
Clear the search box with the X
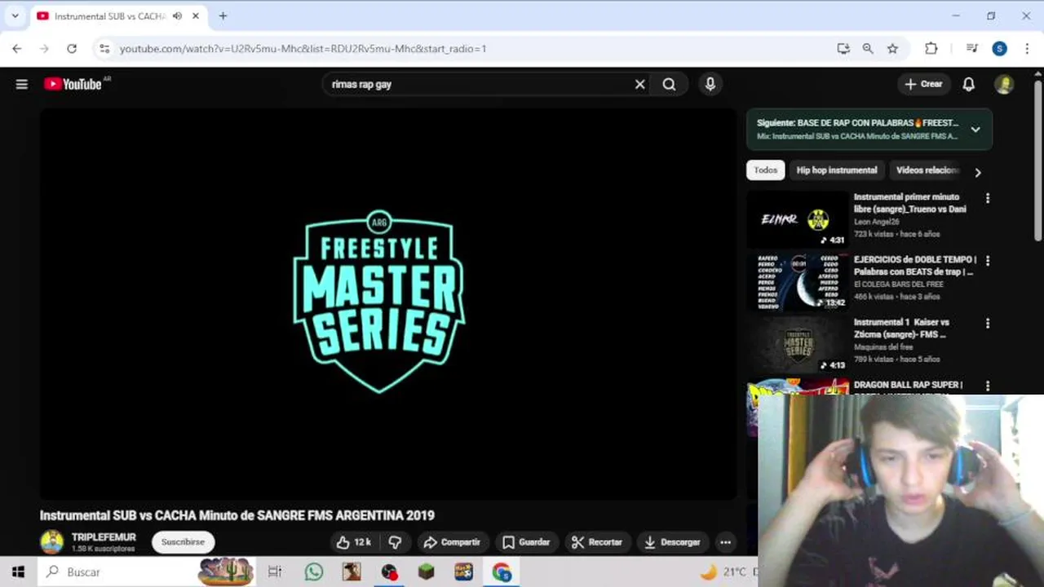(x=639, y=84)
